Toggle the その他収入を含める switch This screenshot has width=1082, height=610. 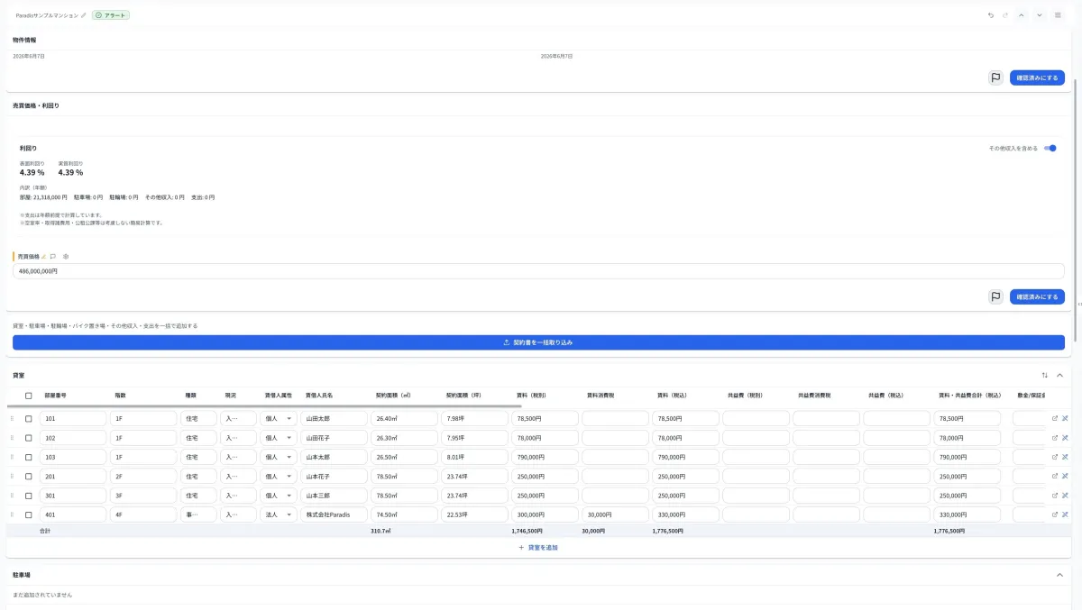click(1050, 148)
